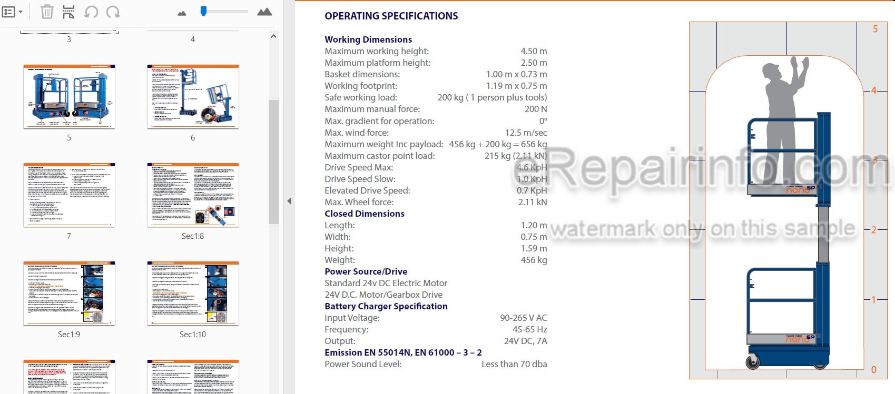Click the delete page trash icon
895x394 pixels.
pos(47,12)
